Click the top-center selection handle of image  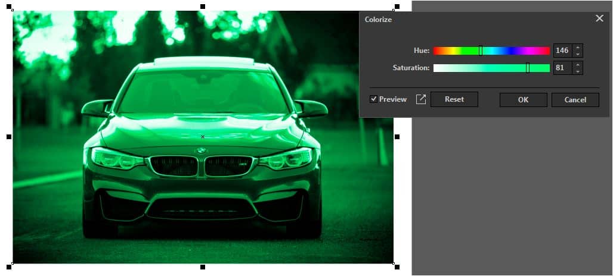click(x=203, y=6)
